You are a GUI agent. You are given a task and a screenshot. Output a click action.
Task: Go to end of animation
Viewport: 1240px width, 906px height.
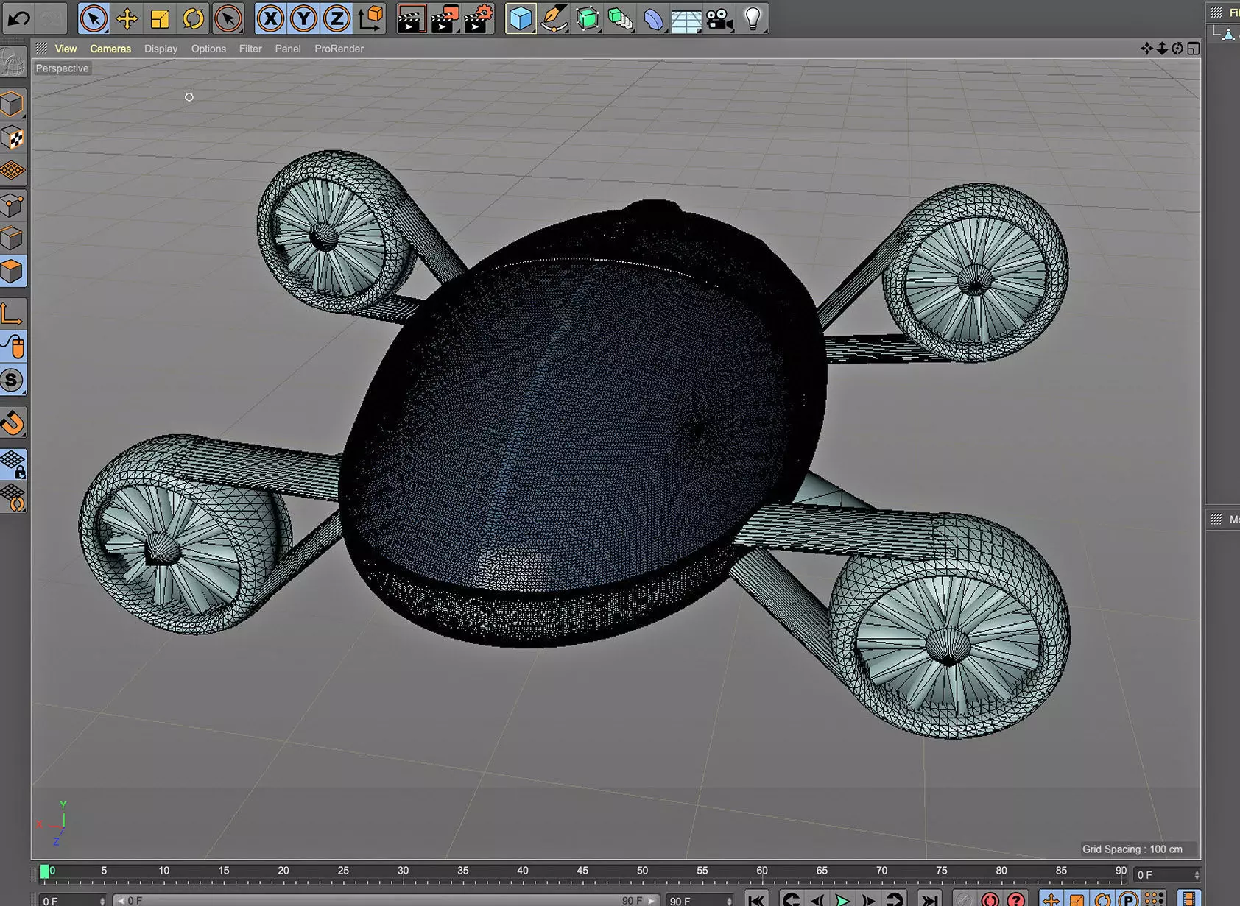930,899
